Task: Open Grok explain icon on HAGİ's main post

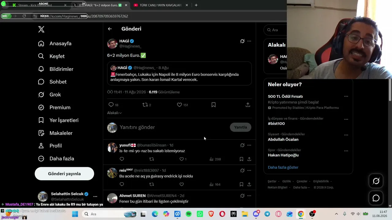Action: (x=242, y=41)
